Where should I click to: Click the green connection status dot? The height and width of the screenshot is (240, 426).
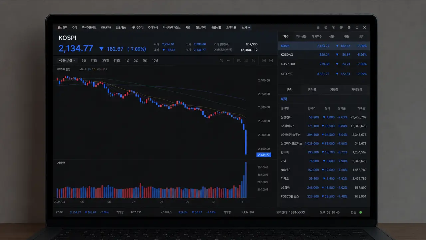point(361,212)
